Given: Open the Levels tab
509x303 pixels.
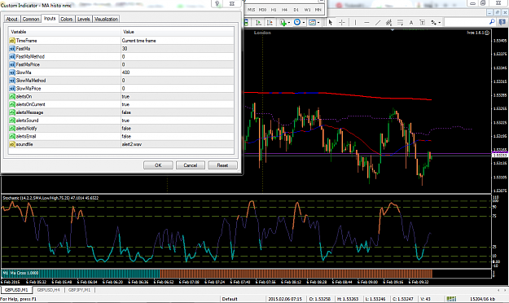Looking at the screenshot, I should click(x=83, y=19).
